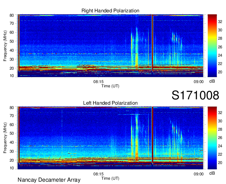The image size is (226, 184).
Task: Click the "40" frequency tick of Right Handed plot
Action: tap(12, 50)
